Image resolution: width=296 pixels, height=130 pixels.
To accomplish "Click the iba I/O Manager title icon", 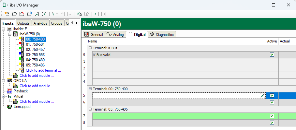I will click(x=6, y=5).
